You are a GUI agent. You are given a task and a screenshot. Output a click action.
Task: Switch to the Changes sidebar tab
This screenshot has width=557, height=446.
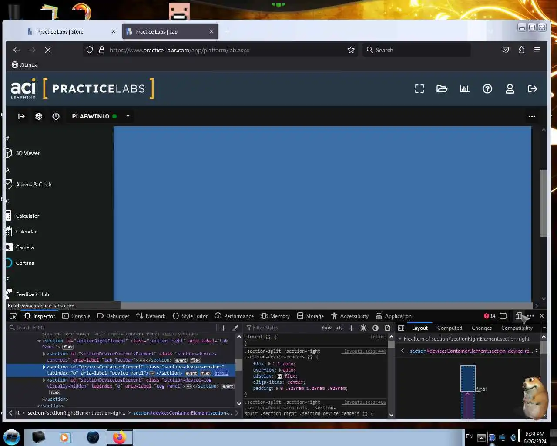pos(482,328)
